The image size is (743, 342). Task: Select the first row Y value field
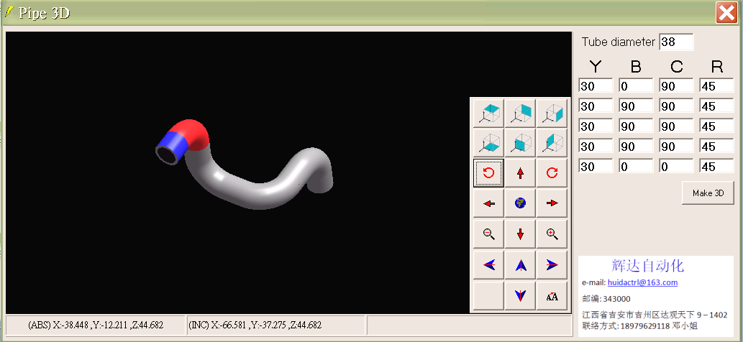[595, 86]
